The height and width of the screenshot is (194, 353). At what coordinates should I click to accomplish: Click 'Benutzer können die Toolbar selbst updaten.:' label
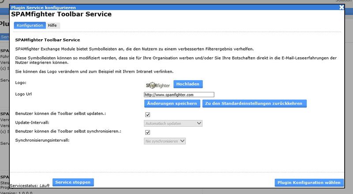click(60, 113)
